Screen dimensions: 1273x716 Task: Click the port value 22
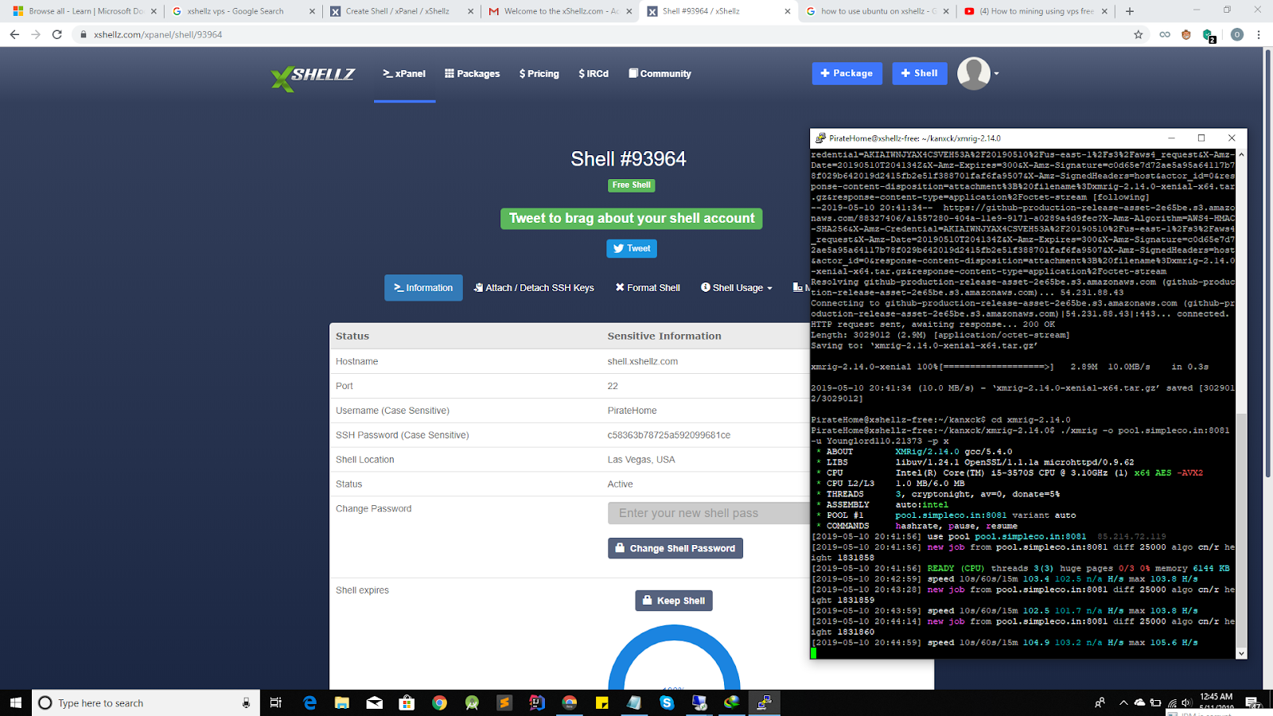613,386
